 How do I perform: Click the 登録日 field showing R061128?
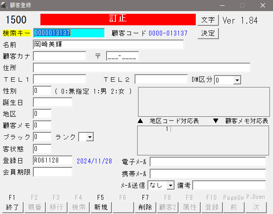point(52,160)
